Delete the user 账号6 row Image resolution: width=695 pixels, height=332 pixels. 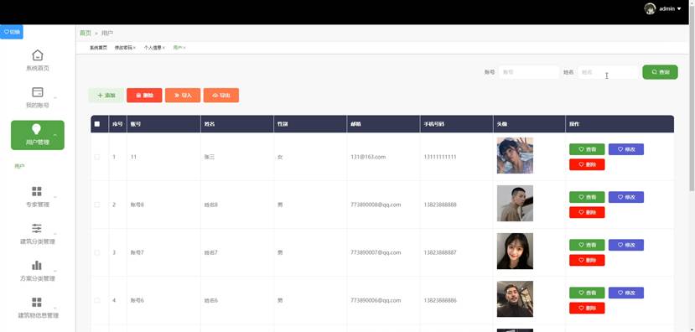pyautogui.click(x=587, y=308)
